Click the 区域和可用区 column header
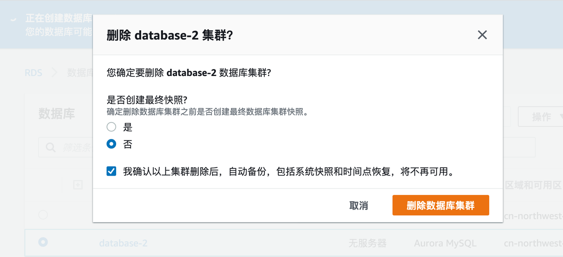The height and width of the screenshot is (257, 563). [534, 185]
